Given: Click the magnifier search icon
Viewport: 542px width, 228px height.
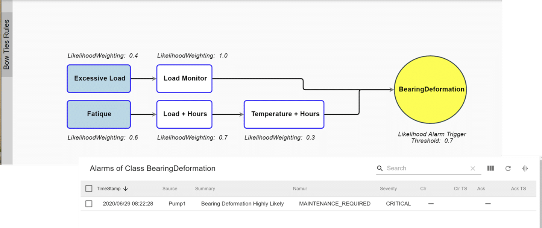Looking at the screenshot, I should (x=380, y=168).
